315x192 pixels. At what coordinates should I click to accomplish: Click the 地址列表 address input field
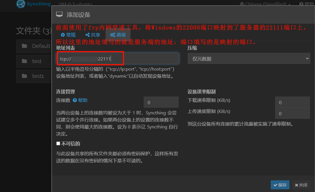[118, 59]
